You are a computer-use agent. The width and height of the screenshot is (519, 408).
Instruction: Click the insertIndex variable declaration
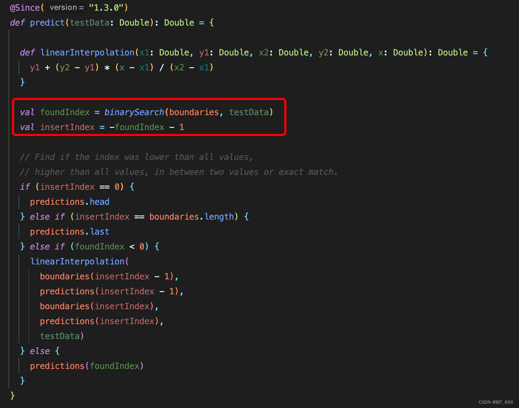(x=67, y=127)
